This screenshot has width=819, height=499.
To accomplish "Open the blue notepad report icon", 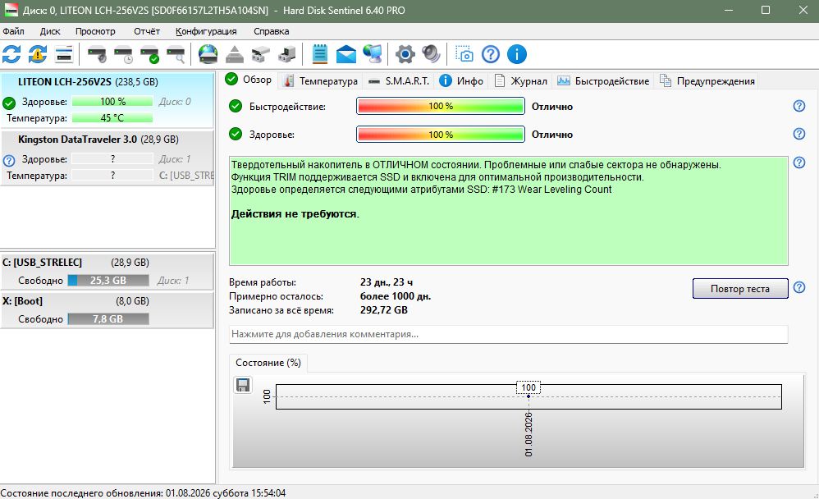I will click(320, 54).
